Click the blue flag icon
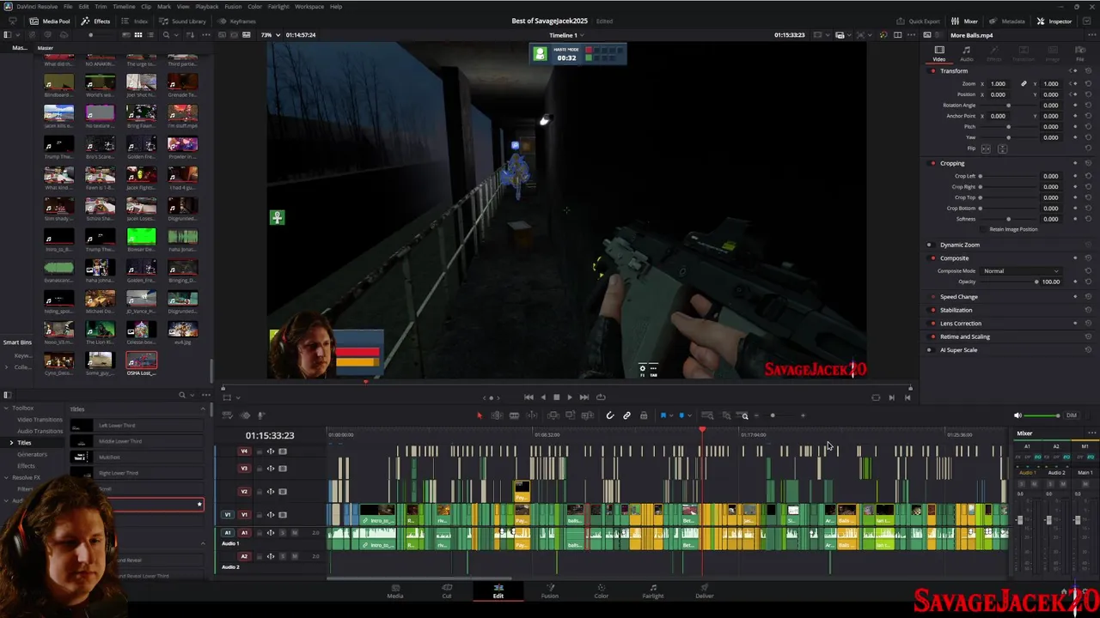Image resolution: width=1100 pixels, height=618 pixels. (663, 415)
